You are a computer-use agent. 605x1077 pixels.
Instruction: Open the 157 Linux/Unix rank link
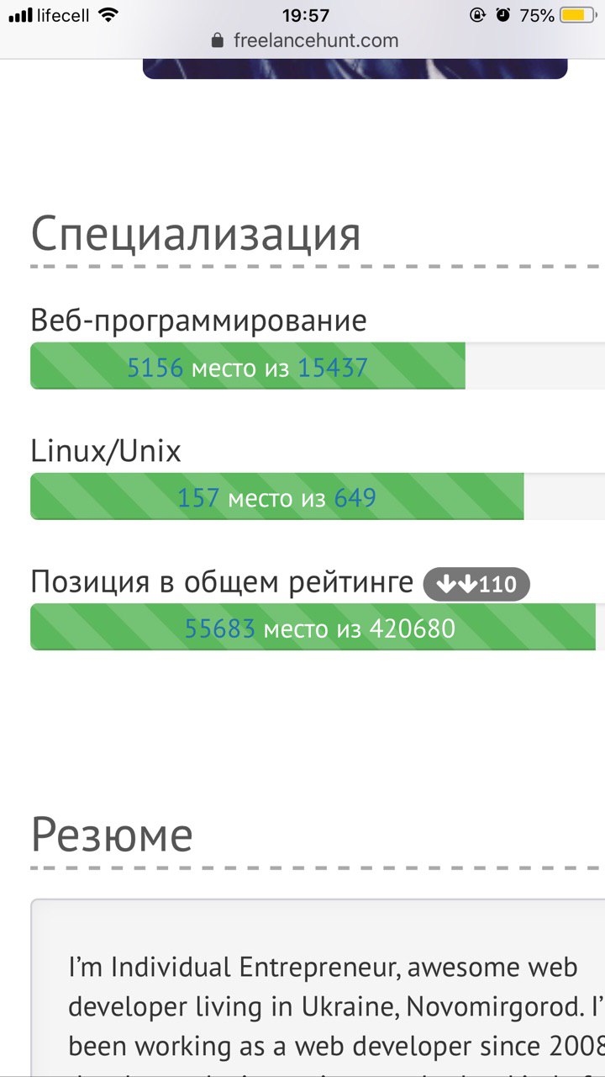[x=198, y=498]
